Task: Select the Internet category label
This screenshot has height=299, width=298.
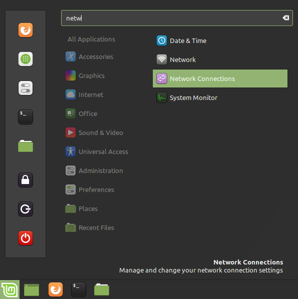Action: click(x=91, y=95)
